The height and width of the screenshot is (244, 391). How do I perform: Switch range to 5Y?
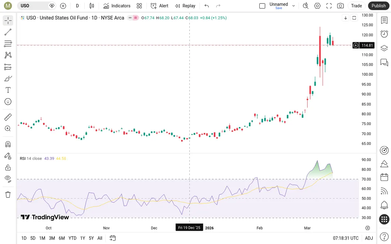pos(91,238)
